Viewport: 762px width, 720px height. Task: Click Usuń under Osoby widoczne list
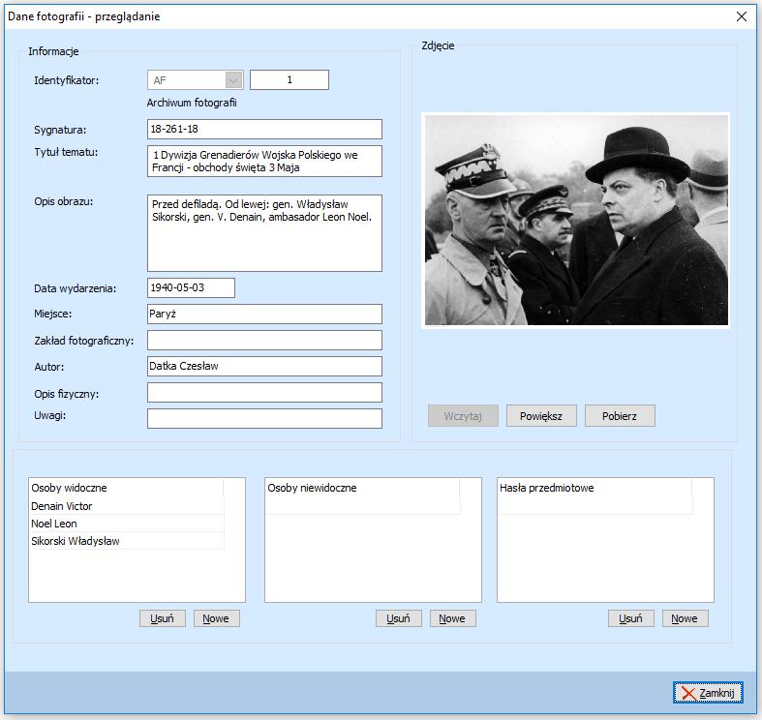(x=163, y=618)
